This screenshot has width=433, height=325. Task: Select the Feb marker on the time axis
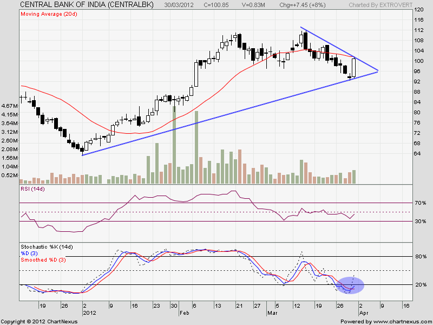185,313
